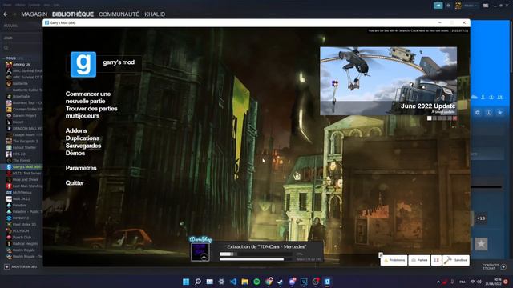The width and height of the screenshot is (513, 288).
Task: Click the plus icon next to Ajouter un jeu
Action: pyautogui.click(x=7, y=266)
